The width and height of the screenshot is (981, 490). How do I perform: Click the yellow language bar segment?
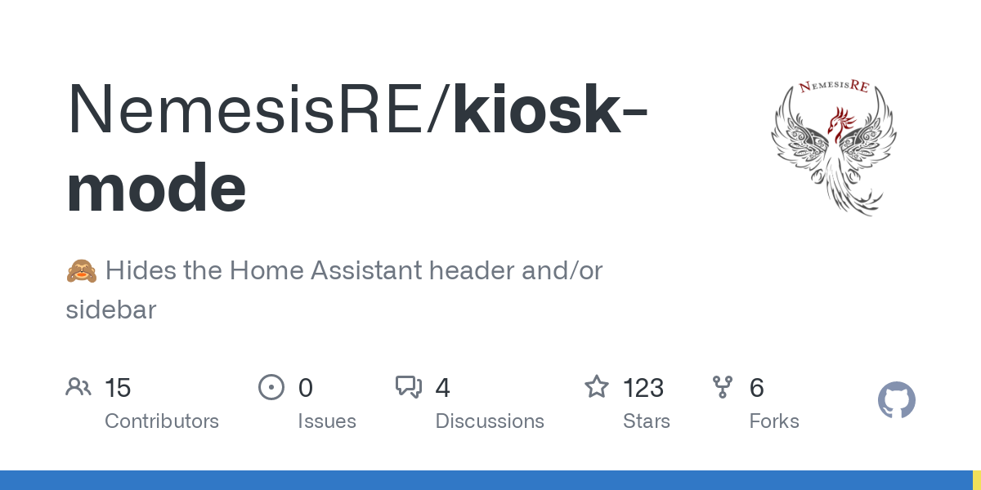(x=976, y=480)
